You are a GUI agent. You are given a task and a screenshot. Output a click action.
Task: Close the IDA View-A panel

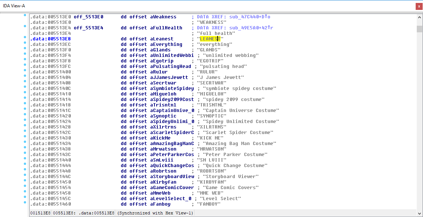point(418,6)
